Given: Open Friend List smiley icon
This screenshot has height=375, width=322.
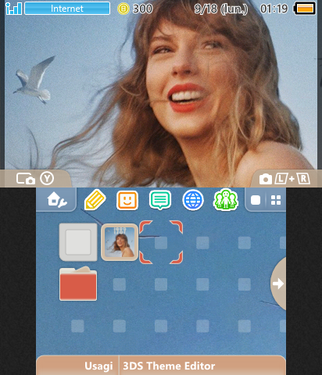Looking at the screenshot, I should click(x=127, y=200).
